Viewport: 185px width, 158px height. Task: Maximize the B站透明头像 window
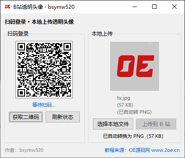click(154, 7)
